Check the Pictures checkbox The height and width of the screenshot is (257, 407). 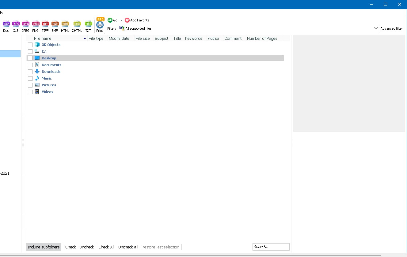click(30, 85)
